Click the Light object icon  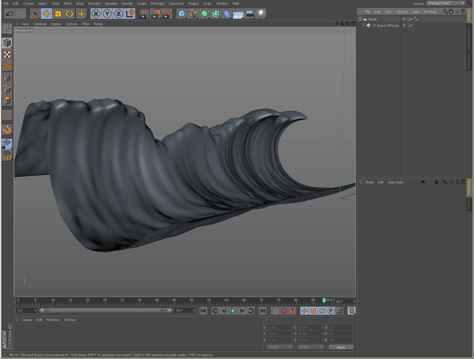[x=261, y=14]
